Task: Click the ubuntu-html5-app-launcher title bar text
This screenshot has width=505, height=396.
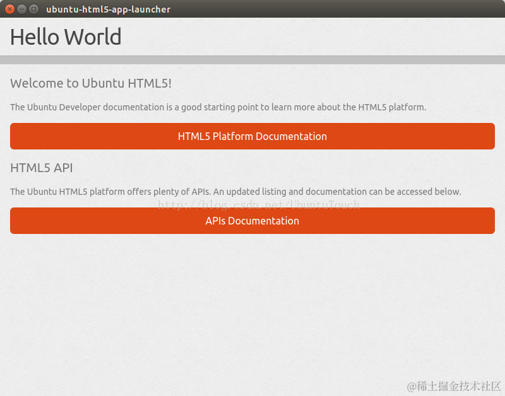Action: [x=108, y=9]
